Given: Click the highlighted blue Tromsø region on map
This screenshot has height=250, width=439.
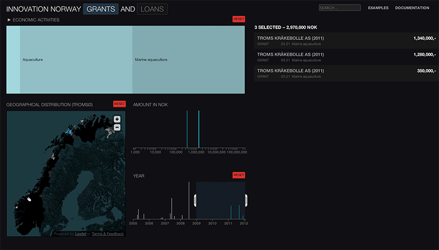Looking at the screenshot, I should tap(69, 131).
